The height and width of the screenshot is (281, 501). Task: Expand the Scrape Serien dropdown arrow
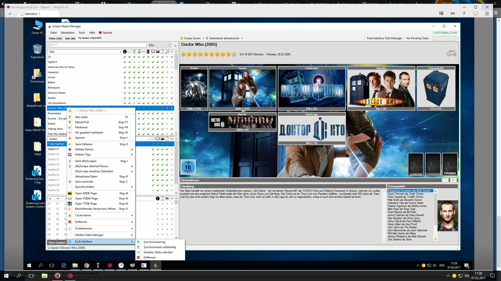203,38
